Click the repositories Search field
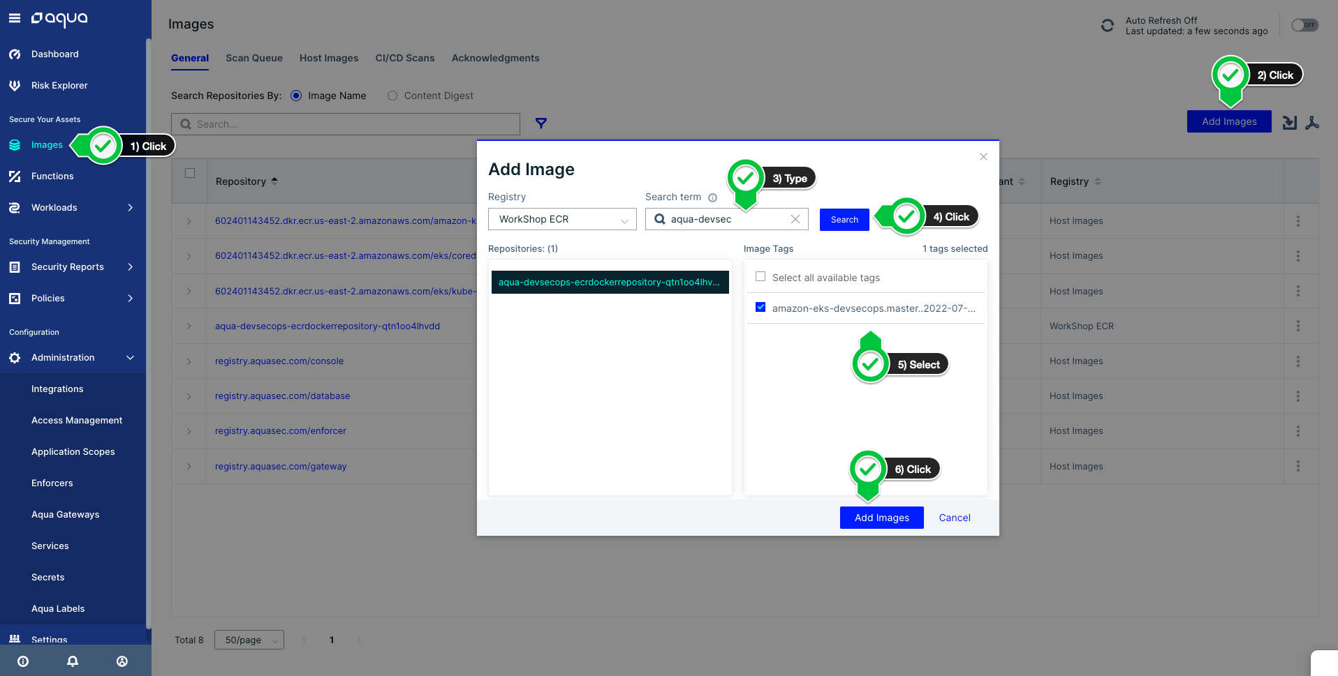The width and height of the screenshot is (1338, 676). click(x=346, y=124)
